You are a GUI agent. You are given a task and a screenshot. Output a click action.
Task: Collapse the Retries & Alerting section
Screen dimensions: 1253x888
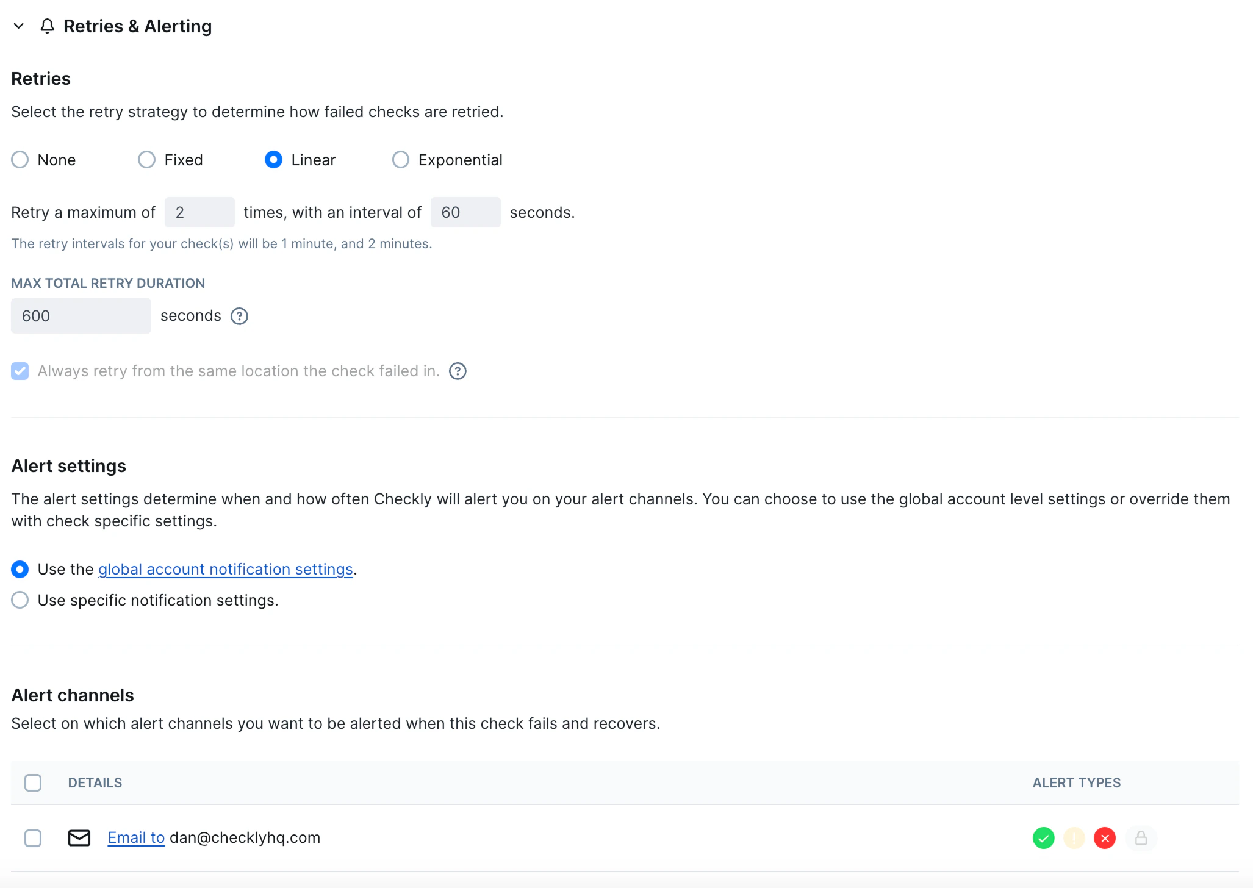[x=18, y=26]
